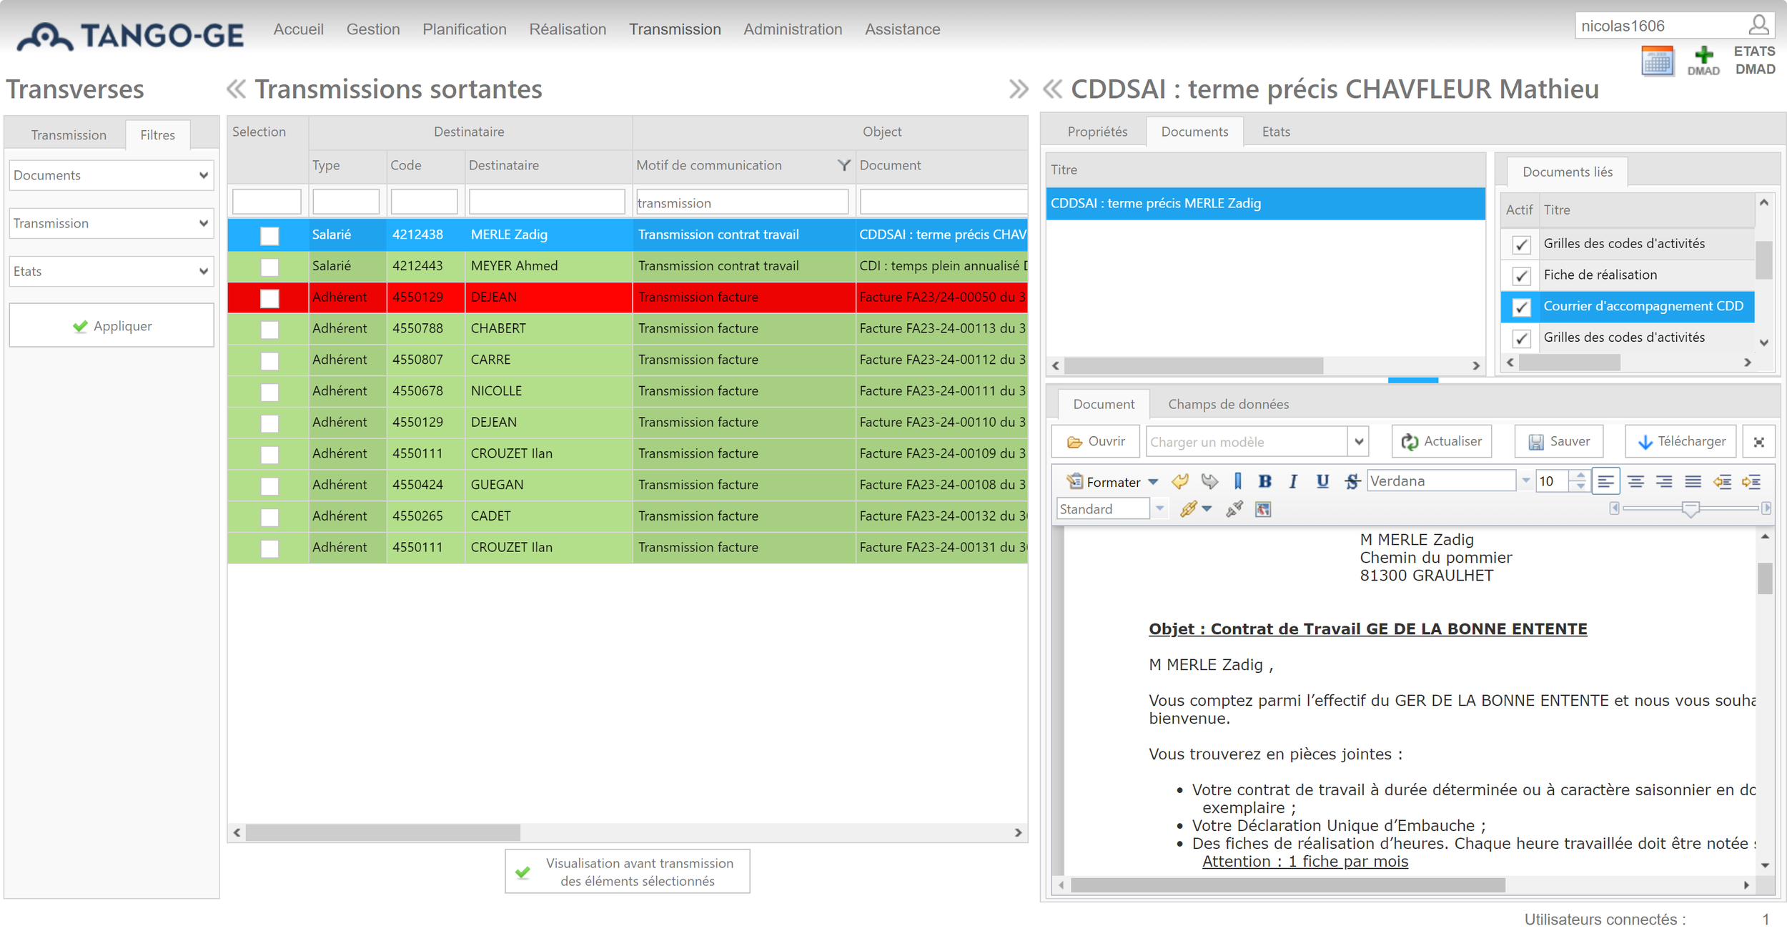Open the Transmission filter dropdown
Image resolution: width=1787 pixels, height=936 pixels.
coord(112,223)
